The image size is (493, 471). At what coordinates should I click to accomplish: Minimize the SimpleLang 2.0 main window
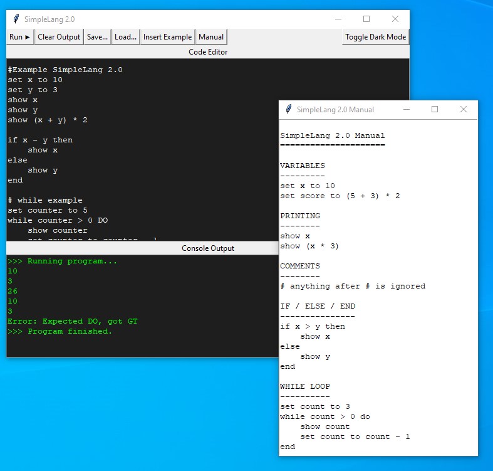(338, 19)
